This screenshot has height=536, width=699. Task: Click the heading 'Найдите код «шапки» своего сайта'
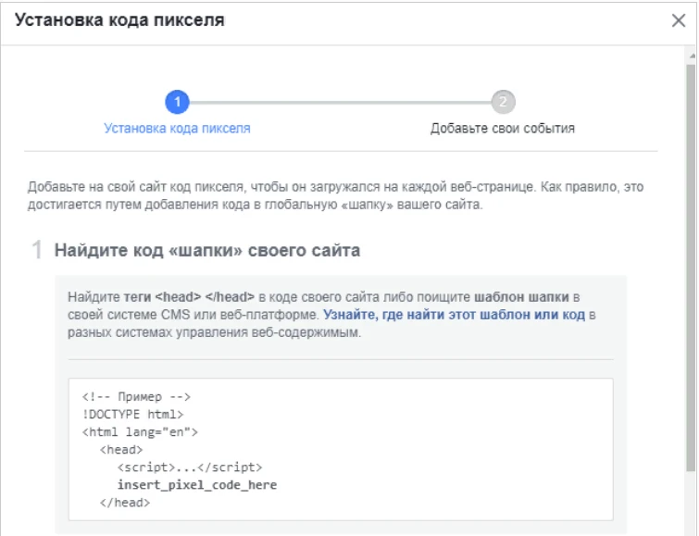(x=207, y=251)
